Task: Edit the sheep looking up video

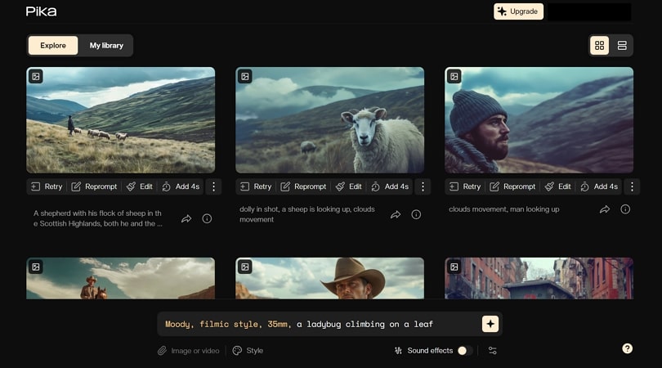Action: [x=349, y=186]
